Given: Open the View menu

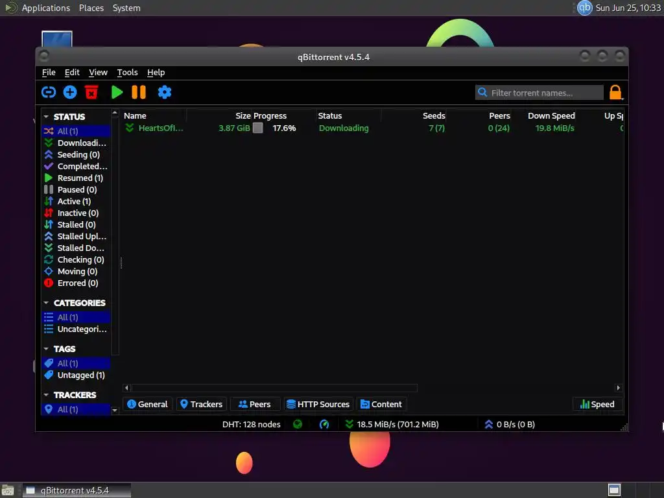Looking at the screenshot, I should 98,73.
